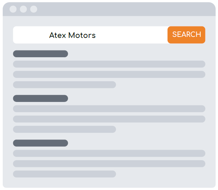Click first description line of first result
Screen dimensions: 218x190
click(x=109, y=64)
